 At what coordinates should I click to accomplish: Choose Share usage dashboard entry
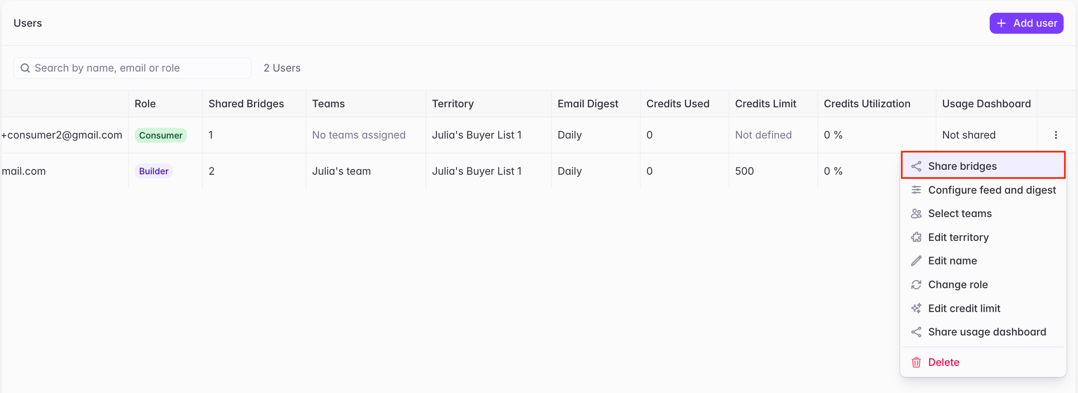coord(983,332)
